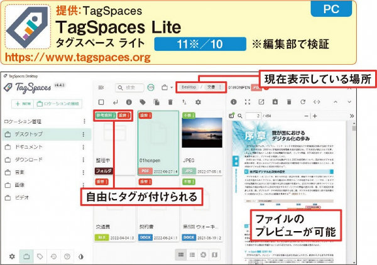Open properties with the preview pane info icon
Screen dimensions: 377x265
(x=233, y=102)
